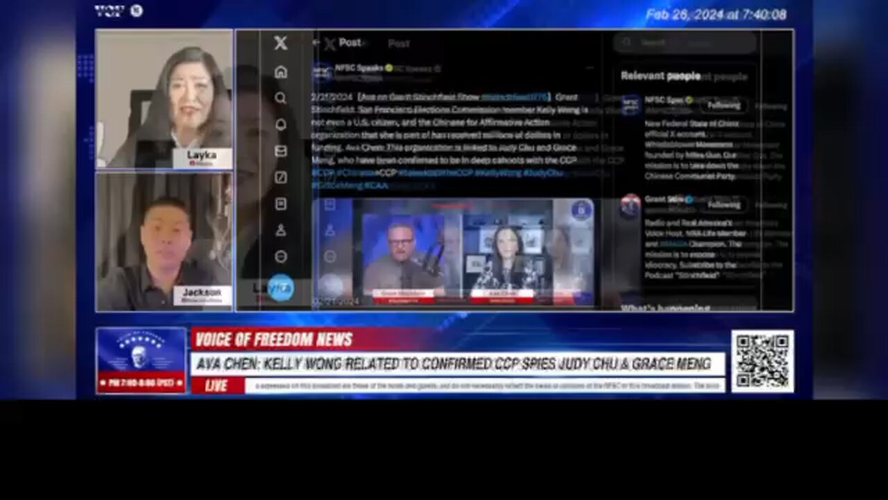Click the 'VOICE OF FREEDOM NEWS' title
Image resolution: width=888 pixels, height=500 pixels.
tap(273, 340)
